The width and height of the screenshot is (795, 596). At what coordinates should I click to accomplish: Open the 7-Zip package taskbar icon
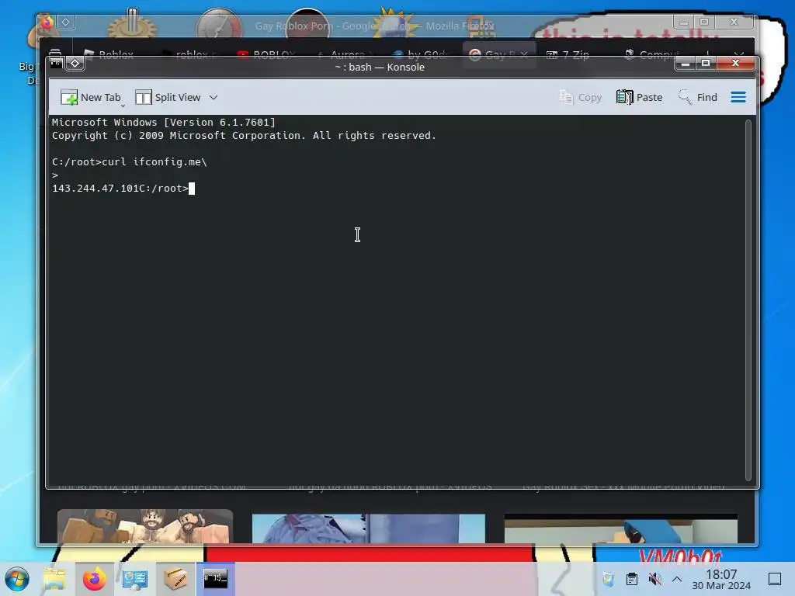tap(175, 579)
